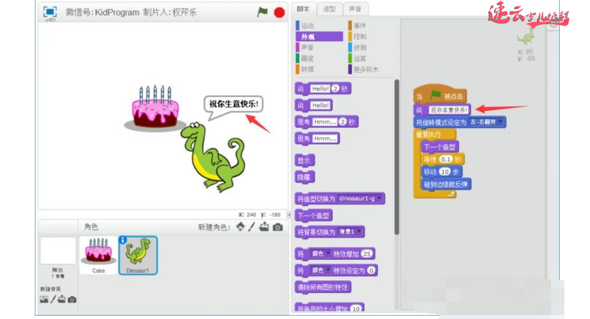Click the 清除所有图形特效 block
The image size is (590, 319).
[323, 287]
